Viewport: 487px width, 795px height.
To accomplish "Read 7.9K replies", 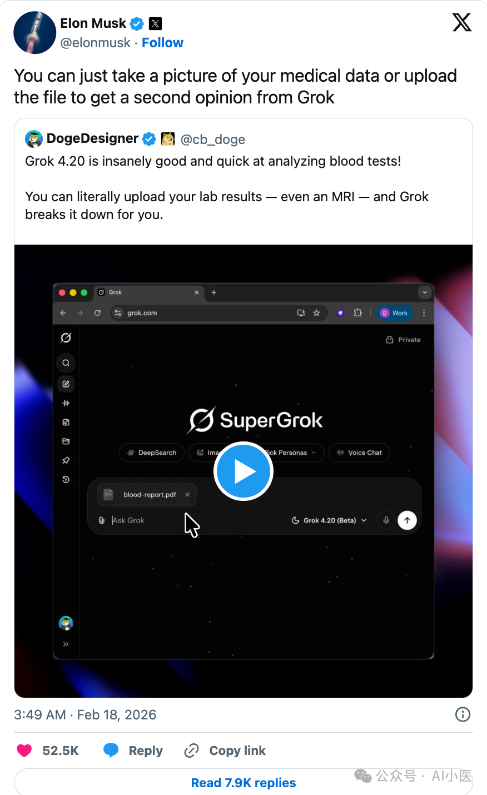I will (x=244, y=783).
